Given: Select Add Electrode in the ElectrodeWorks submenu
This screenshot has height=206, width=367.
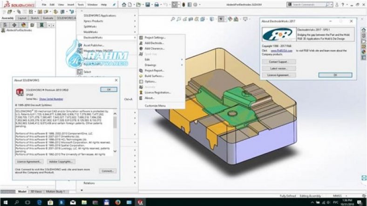Looking at the screenshot, I should point(154,43).
